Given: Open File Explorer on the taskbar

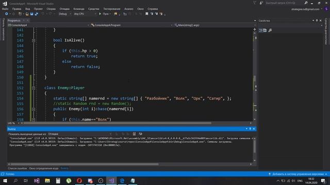Looking at the screenshot, I should 47,180.
